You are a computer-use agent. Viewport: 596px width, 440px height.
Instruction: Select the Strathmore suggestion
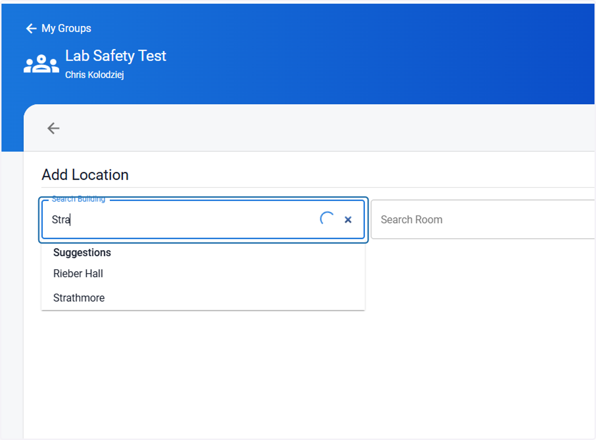[203, 298]
